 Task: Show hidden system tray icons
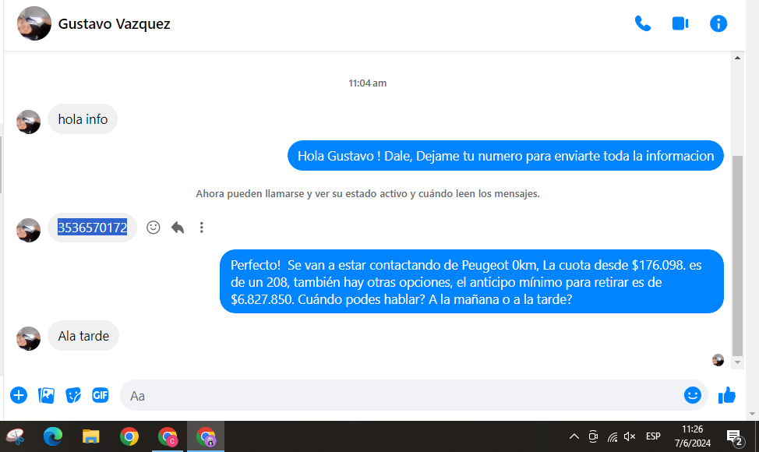pos(574,436)
